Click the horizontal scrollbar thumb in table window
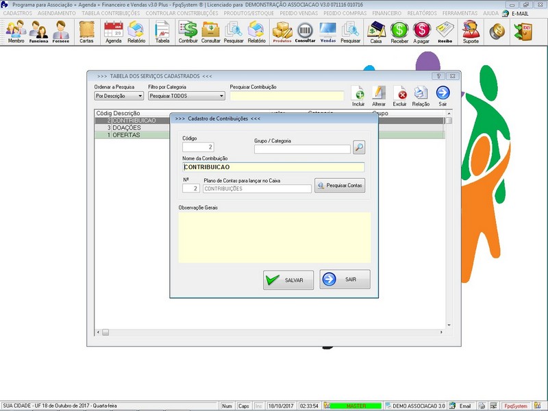Screen dimensions: 548x411 tap(105, 332)
